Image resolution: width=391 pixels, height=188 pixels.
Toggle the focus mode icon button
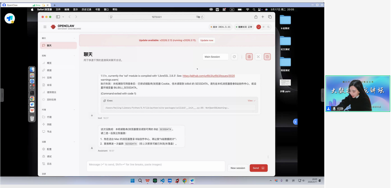[258, 57]
